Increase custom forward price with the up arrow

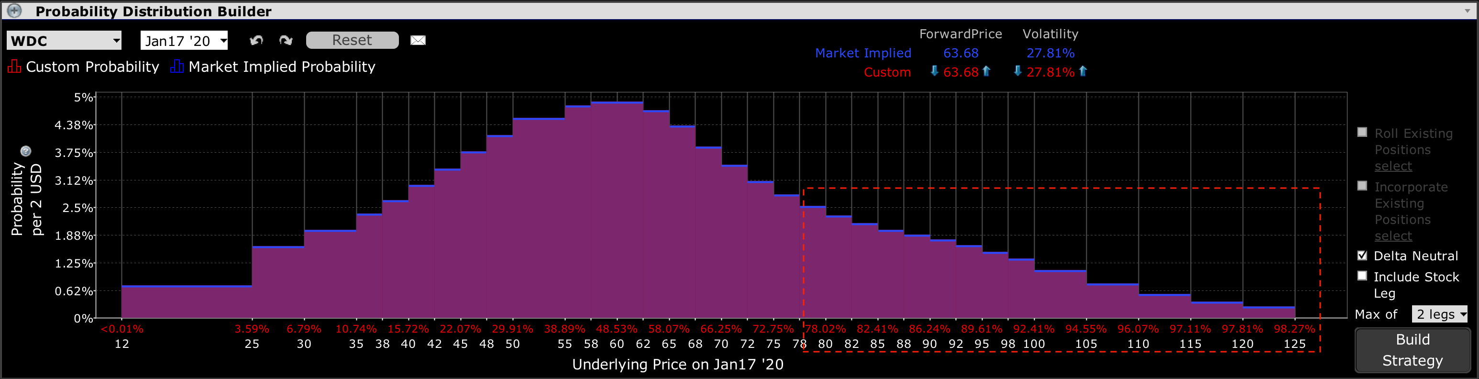click(x=986, y=71)
